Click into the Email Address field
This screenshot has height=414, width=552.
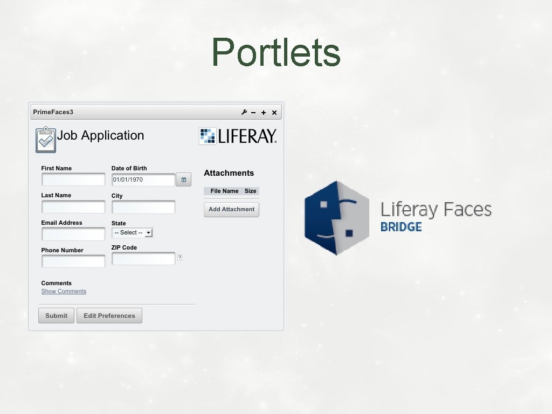coord(73,234)
